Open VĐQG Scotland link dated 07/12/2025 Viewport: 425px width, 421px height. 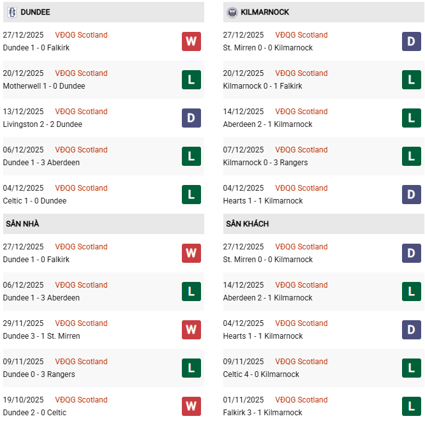[x=301, y=150]
